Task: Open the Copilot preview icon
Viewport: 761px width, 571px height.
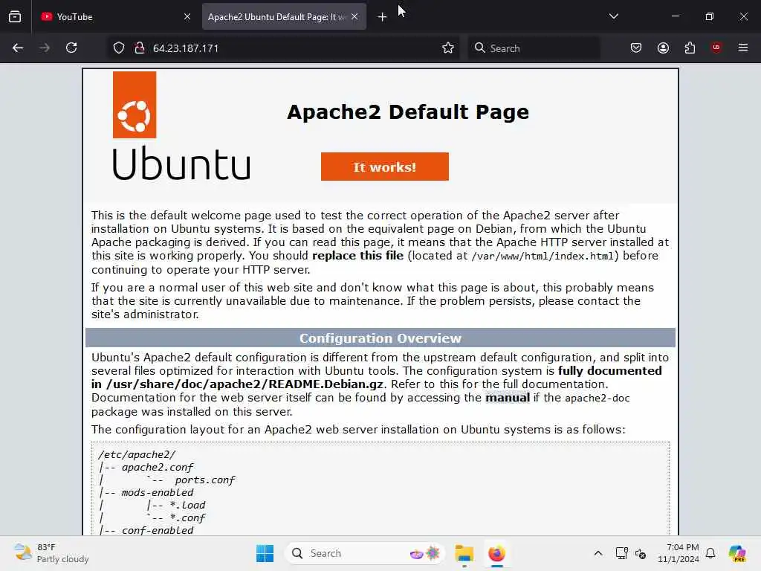Action: (x=736, y=553)
